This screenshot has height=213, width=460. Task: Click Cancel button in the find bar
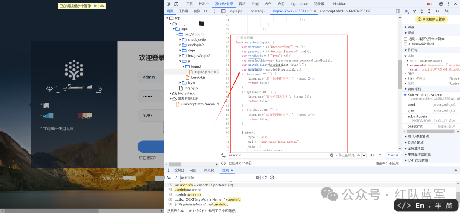(392, 155)
